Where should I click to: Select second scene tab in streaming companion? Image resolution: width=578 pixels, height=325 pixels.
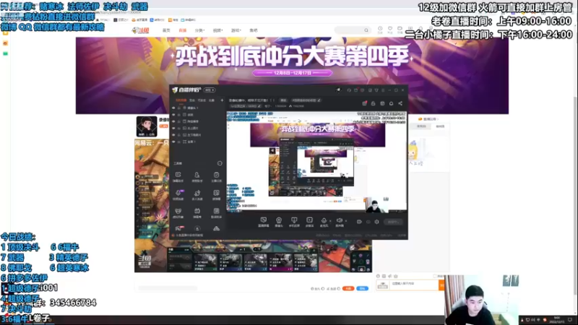[x=192, y=100]
